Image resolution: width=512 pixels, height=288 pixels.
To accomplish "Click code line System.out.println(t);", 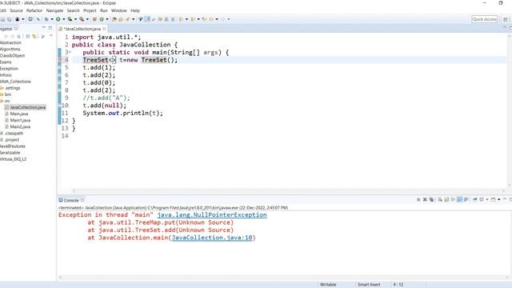I will [x=122, y=113].
